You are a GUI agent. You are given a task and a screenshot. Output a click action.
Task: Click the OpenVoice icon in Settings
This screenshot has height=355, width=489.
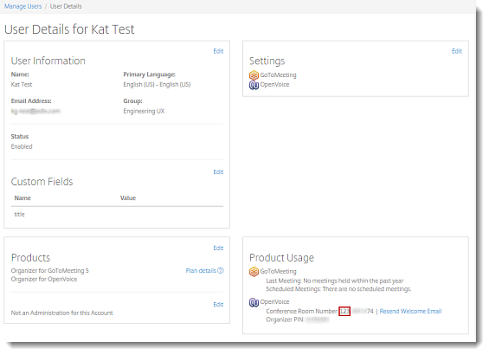tap(254, 85)
